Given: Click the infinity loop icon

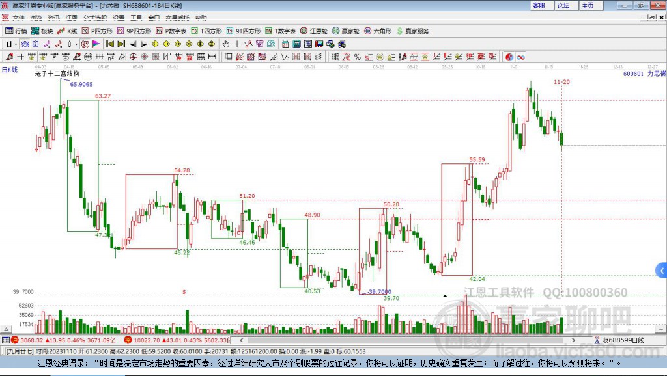Looking at the screenshot, I should (x=520, y=57).
